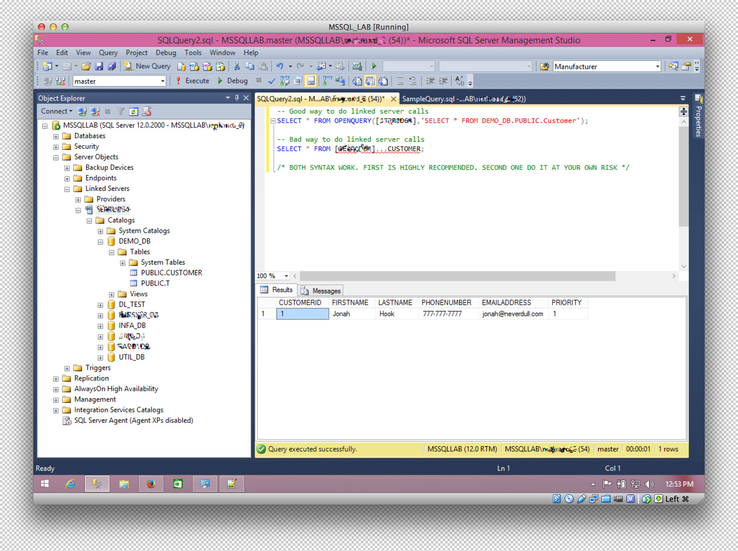Click the Undo arrow icon
This screenshot has height=551, width=738.
pos(280,66)
